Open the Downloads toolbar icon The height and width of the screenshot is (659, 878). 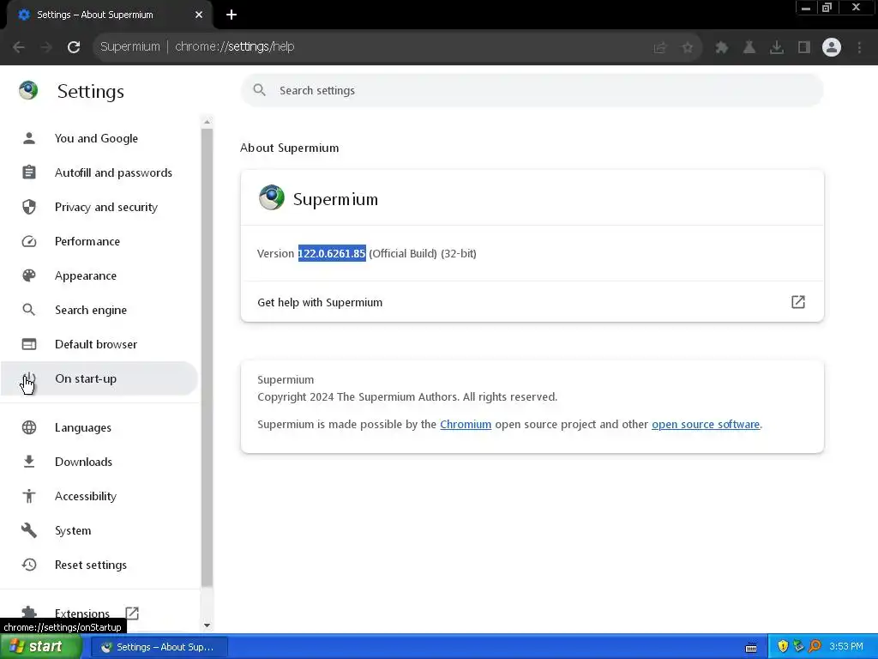777,48
